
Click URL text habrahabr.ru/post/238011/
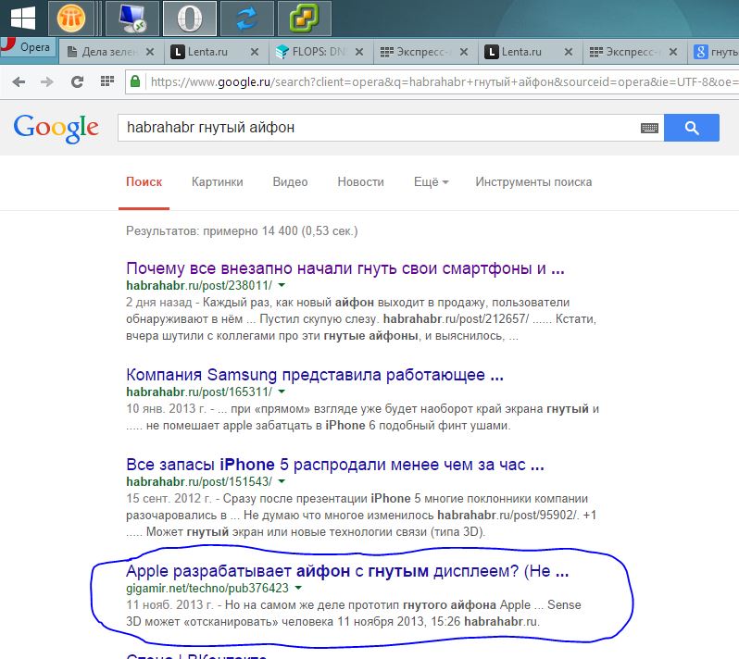[199, 285]
